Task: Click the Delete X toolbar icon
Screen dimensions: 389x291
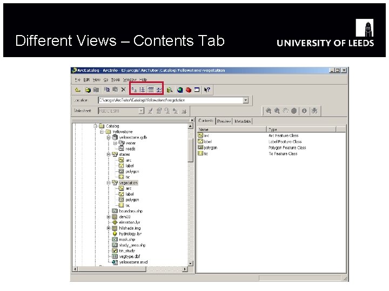Action: 123,89
